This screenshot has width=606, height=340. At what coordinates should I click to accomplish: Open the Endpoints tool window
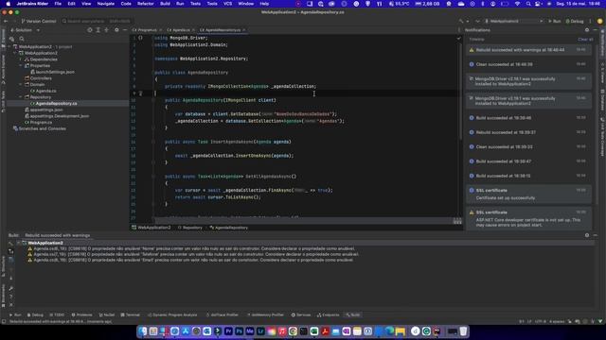tap(329, 314)
